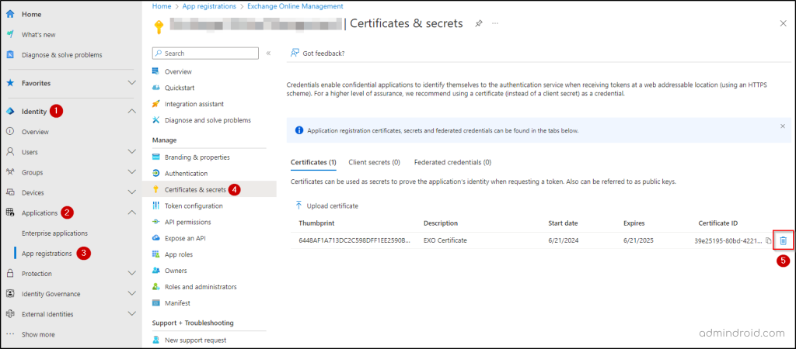Screen dimensions: 796x349
Task: Expand the Users section chevron
Action: [x=131, y=152]
